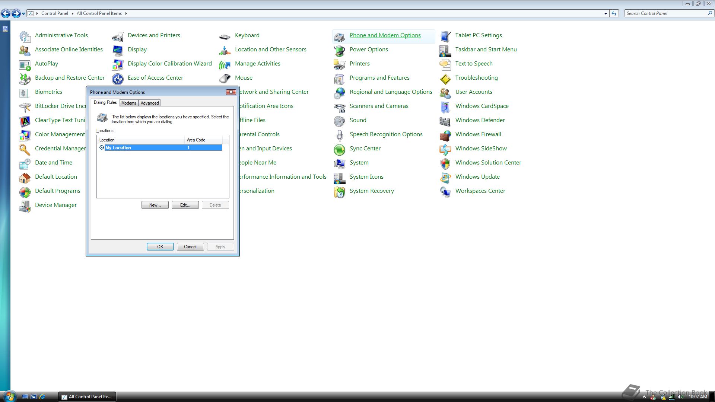Open the Administrative Tools icon
The image size is (715, 402).
[25, 36]
